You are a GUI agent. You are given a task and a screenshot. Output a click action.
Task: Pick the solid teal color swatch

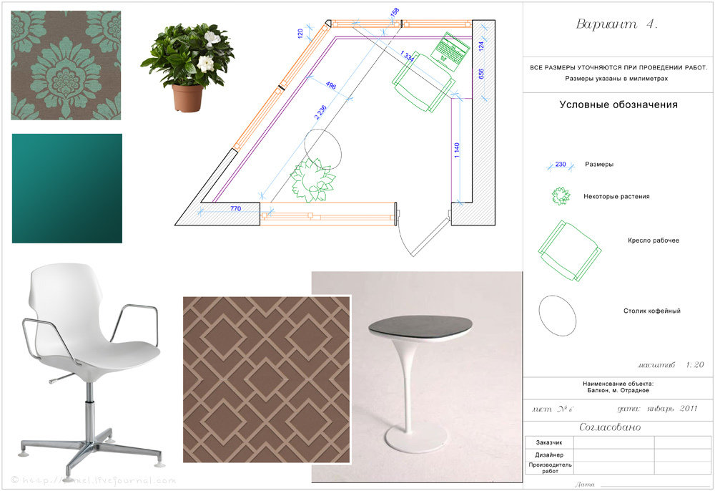67,188
